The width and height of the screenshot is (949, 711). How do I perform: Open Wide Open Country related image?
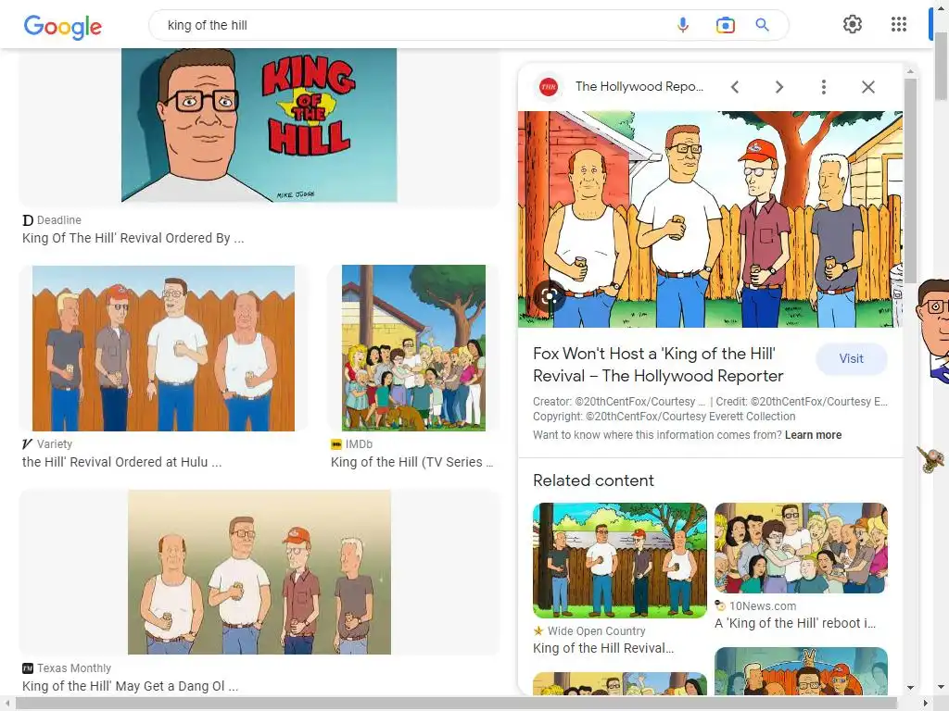pos(620,560)
